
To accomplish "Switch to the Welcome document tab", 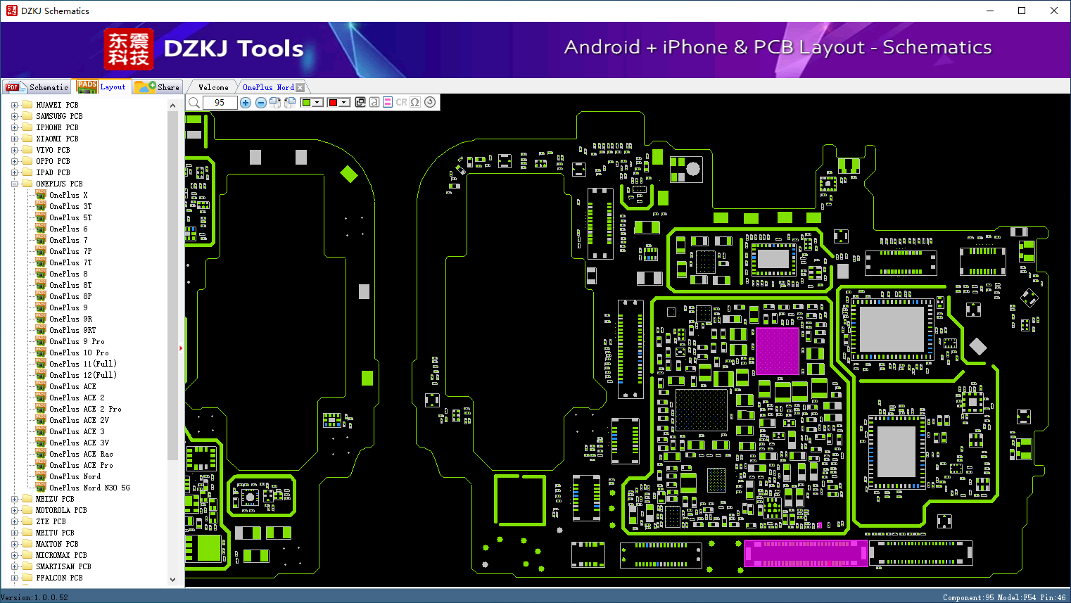I will point(213,87).
